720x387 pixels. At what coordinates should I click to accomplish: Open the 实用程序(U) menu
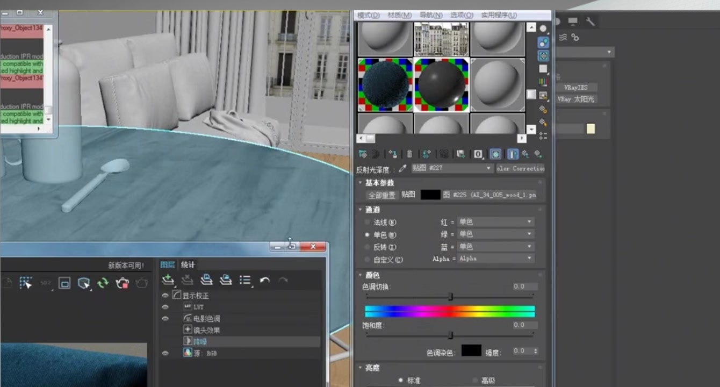(x=499, y=15)
